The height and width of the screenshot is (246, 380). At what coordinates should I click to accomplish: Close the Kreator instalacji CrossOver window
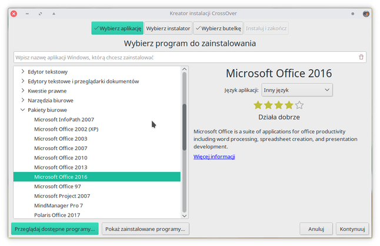coord(14,14)
